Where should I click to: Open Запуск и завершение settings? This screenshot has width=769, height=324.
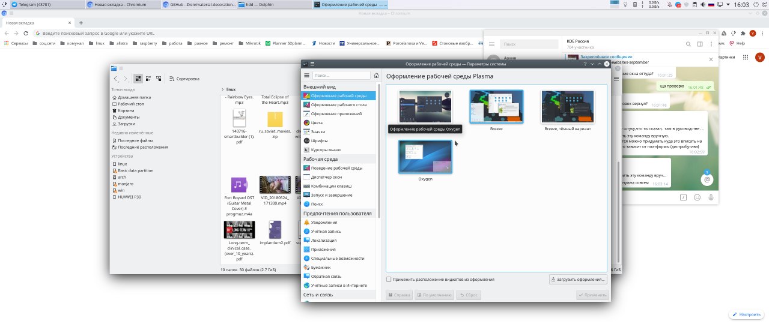pos(339,195)
